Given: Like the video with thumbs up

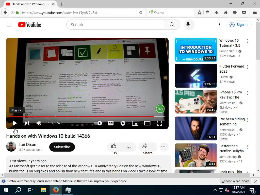Looking at the screenshot, I should 114,146.
